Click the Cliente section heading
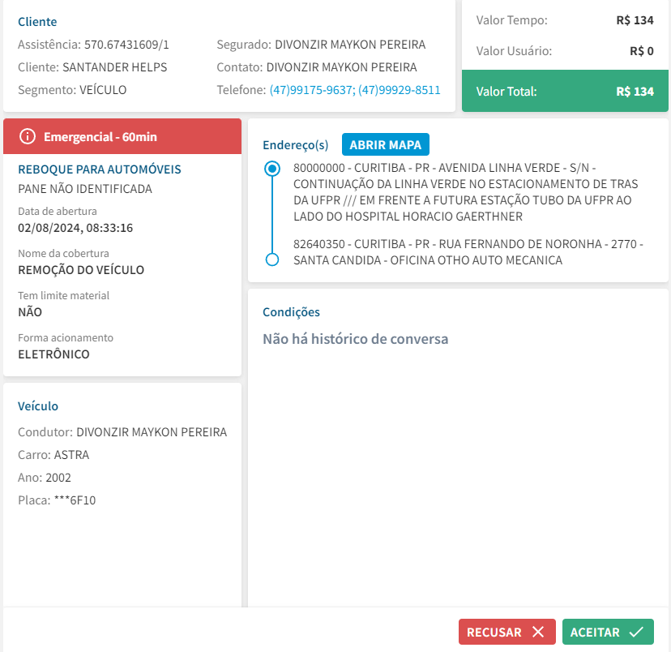 tap(37, 22)
